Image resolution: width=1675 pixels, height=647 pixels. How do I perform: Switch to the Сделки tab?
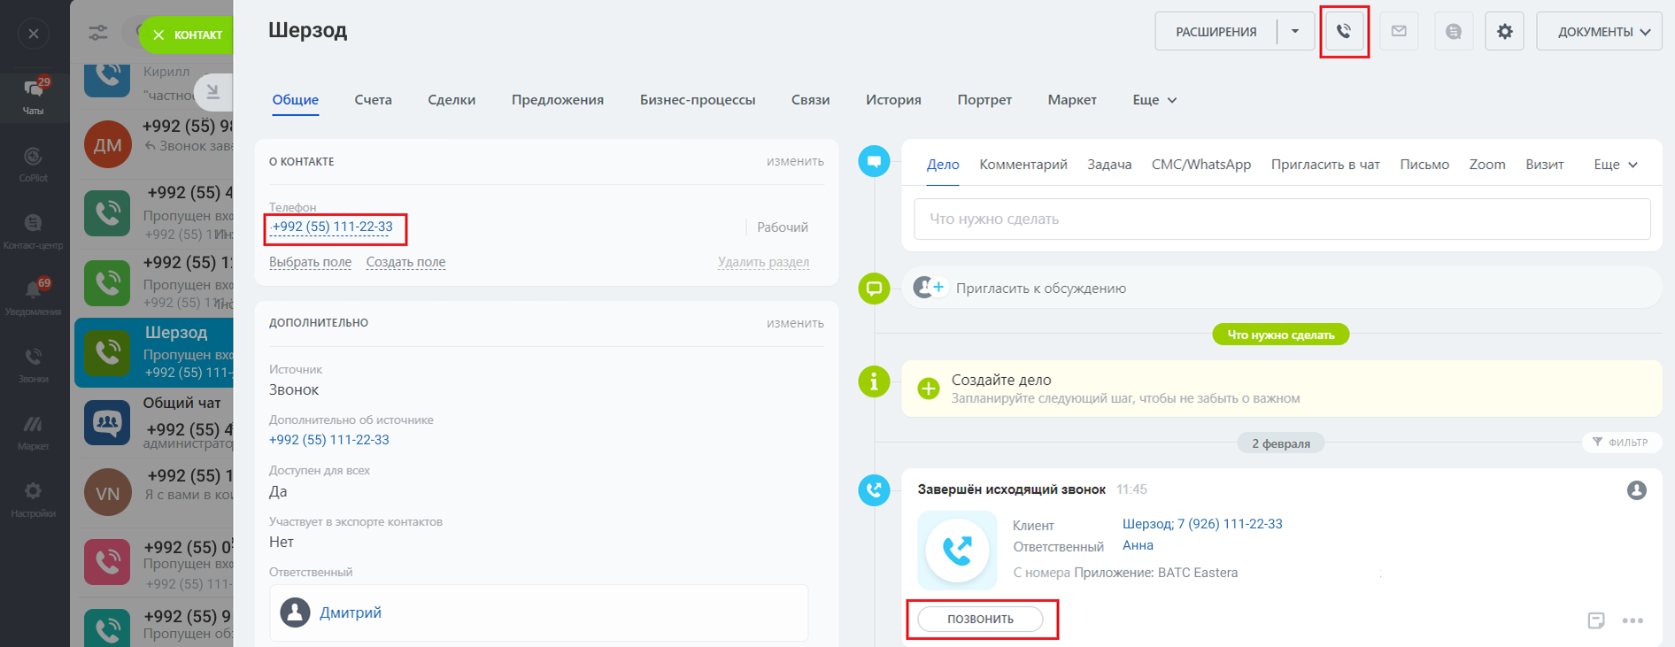(x=452, y=100)
